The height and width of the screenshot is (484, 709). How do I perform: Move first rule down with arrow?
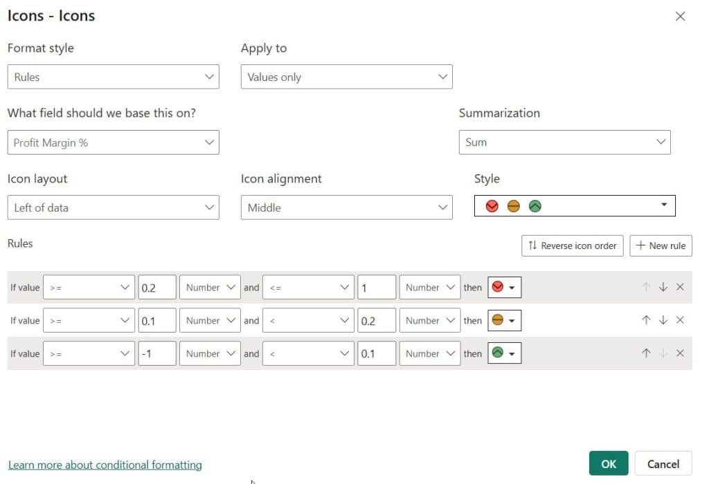coord(663,287)
